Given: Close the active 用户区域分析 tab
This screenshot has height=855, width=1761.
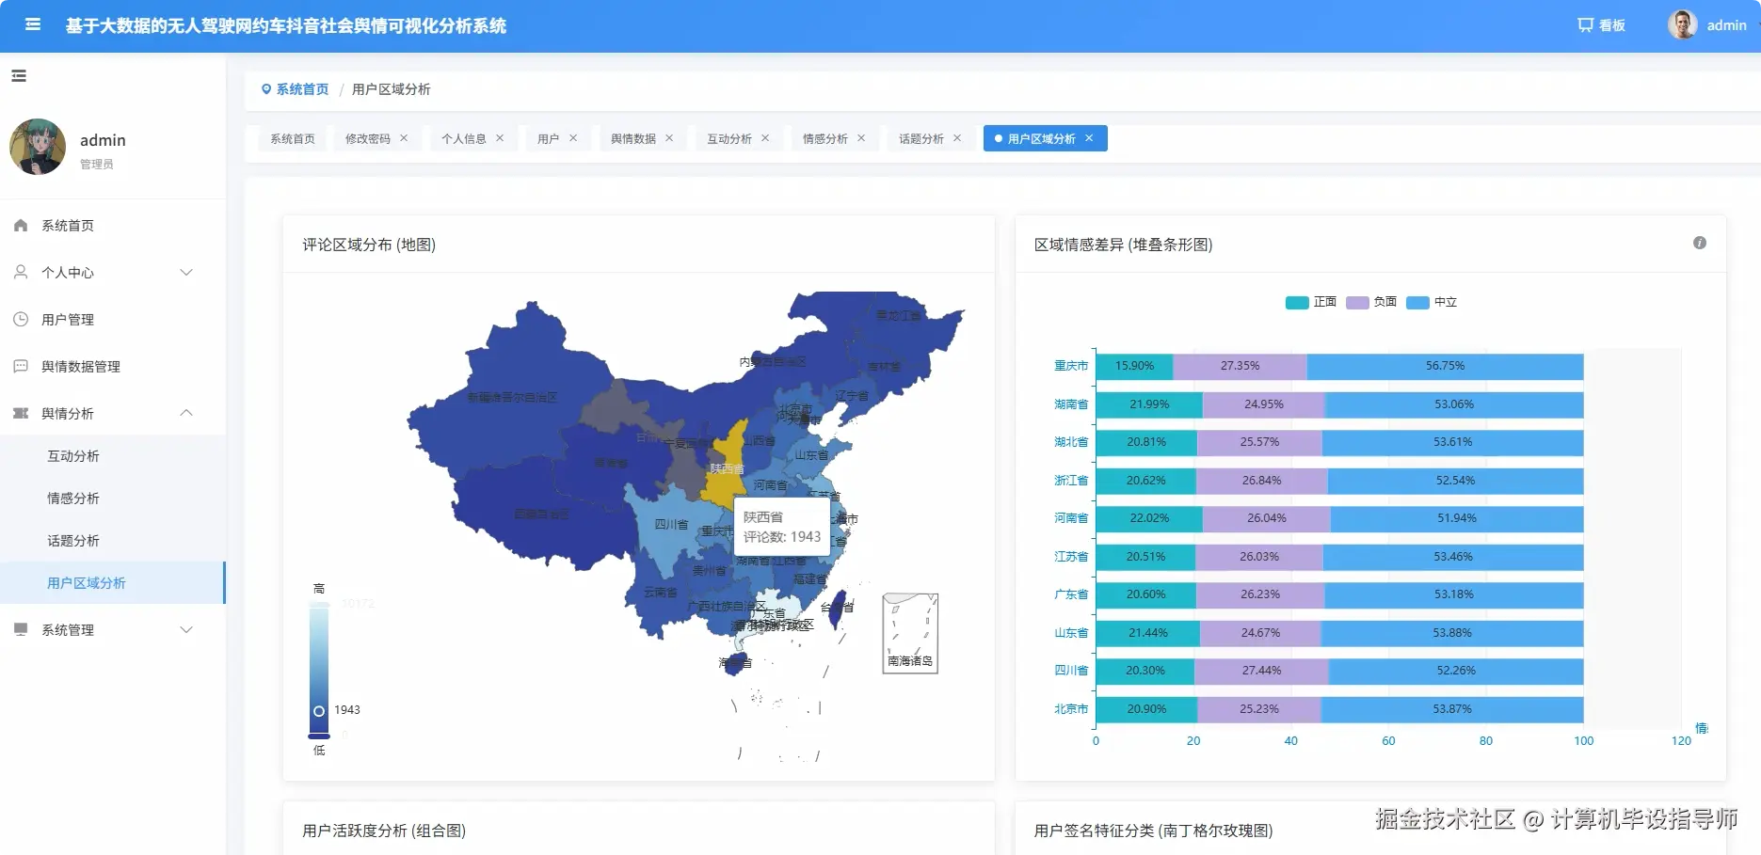Looking at the screenshot, I should 1089,138.
